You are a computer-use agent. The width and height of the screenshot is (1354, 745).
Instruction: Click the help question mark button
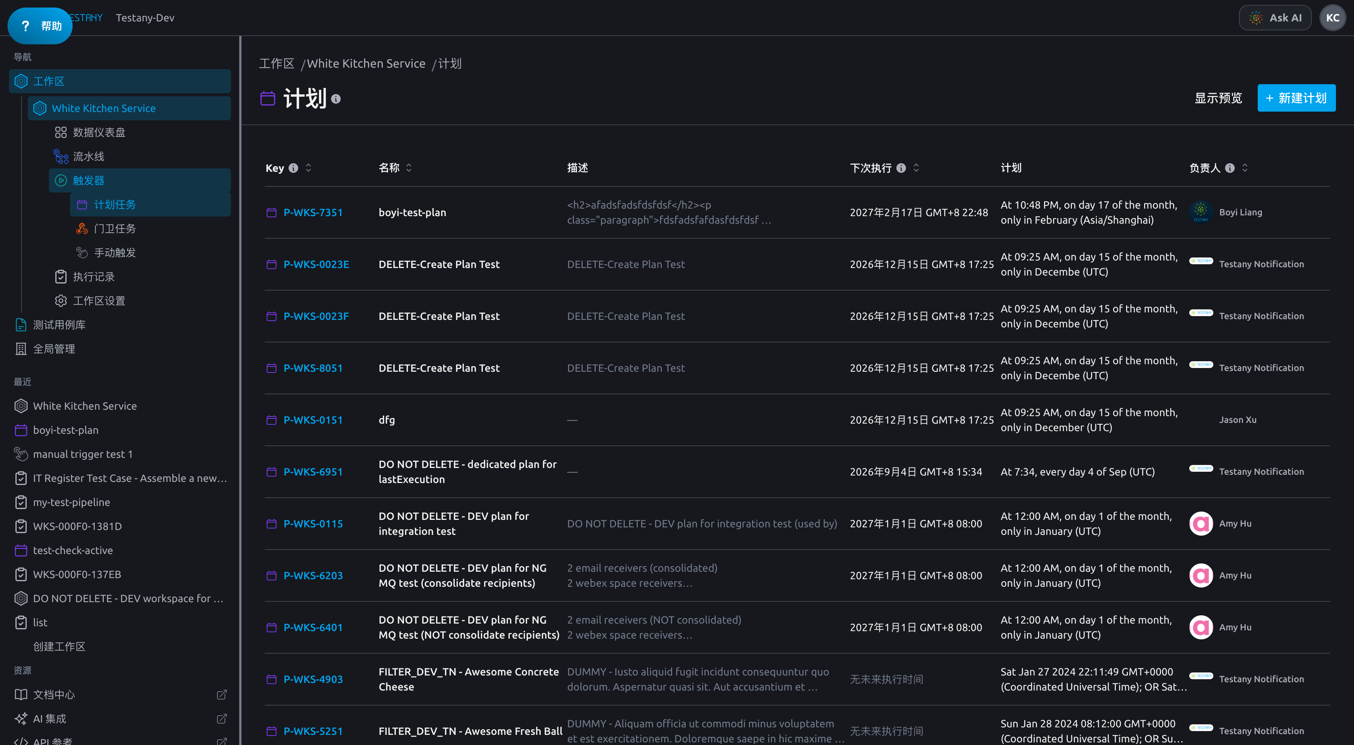pos(40,26)
